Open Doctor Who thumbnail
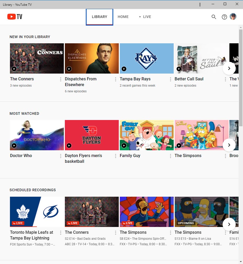This screenshot has height=264, width=243. click(37, 135)
